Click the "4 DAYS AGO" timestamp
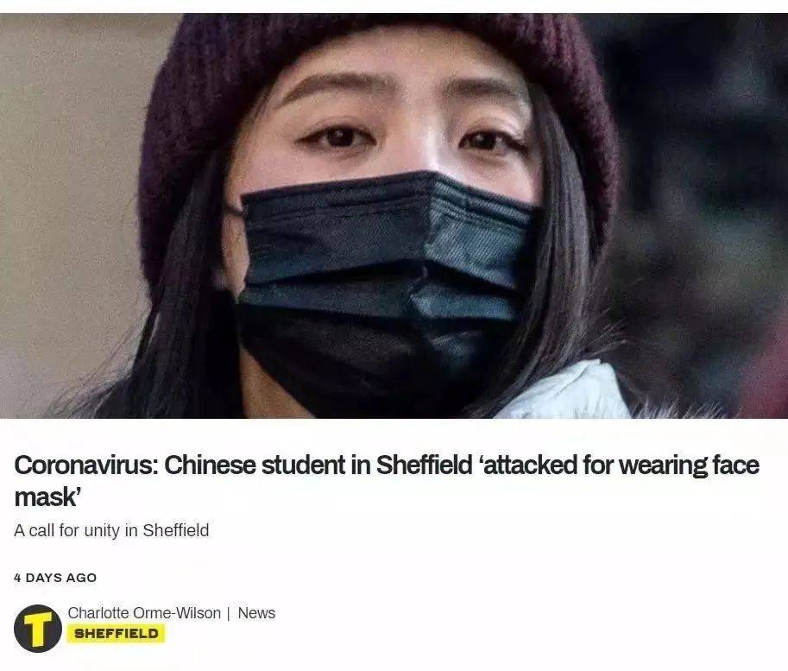Image resolution: width=788 pixels, height=671 pixels. click(55, 578)
